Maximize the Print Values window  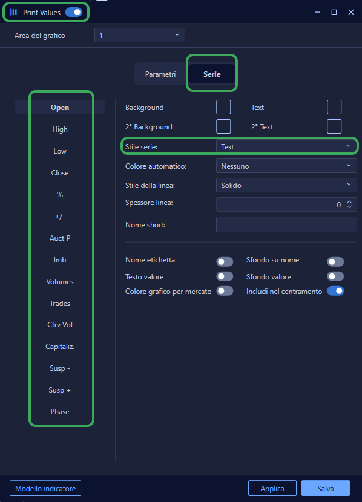[334, 12]
